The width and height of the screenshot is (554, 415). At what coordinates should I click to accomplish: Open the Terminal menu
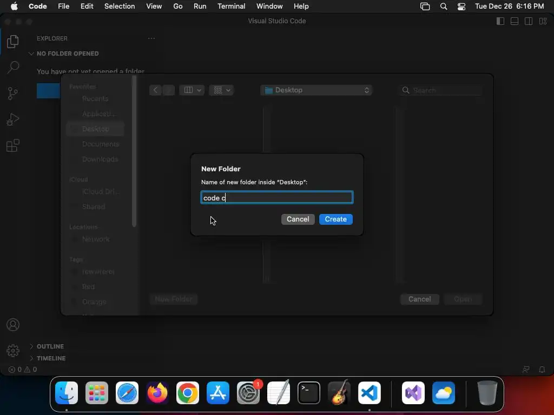point(232,6)
